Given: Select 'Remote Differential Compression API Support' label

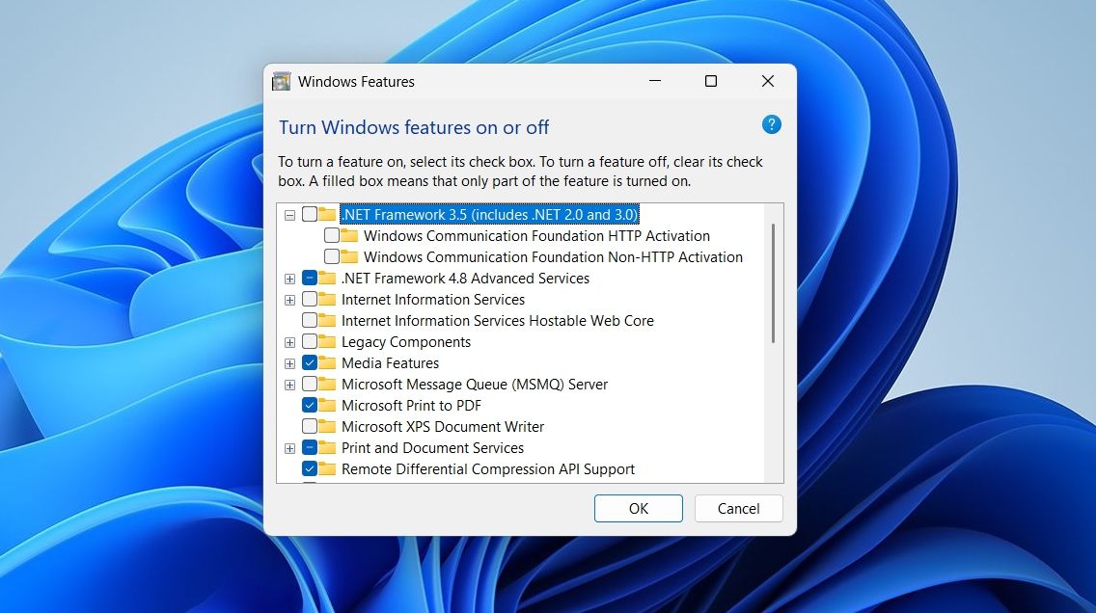Looking at the screenshot, I should pos(488,469).
